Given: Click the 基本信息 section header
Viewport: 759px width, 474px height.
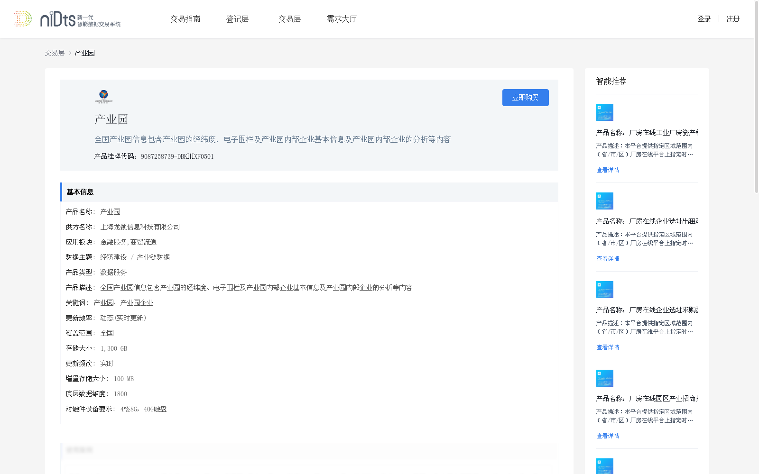Looking at the screenshot, I should coord(309,192).
